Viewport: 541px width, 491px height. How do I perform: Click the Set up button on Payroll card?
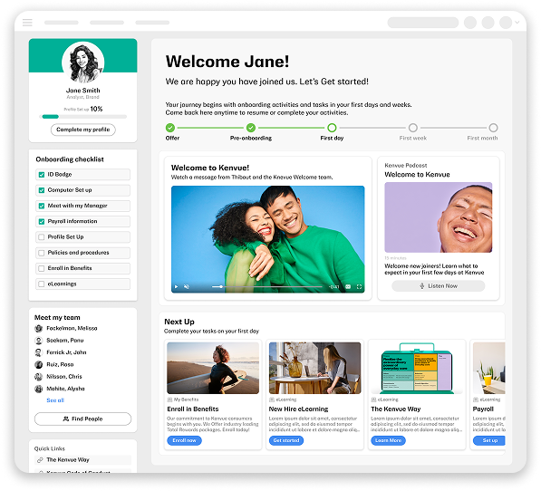[x=489, y=440]
